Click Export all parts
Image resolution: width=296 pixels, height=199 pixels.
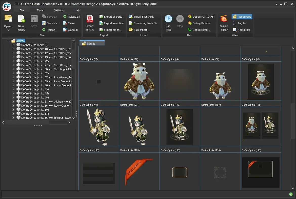tap(111, 17)
